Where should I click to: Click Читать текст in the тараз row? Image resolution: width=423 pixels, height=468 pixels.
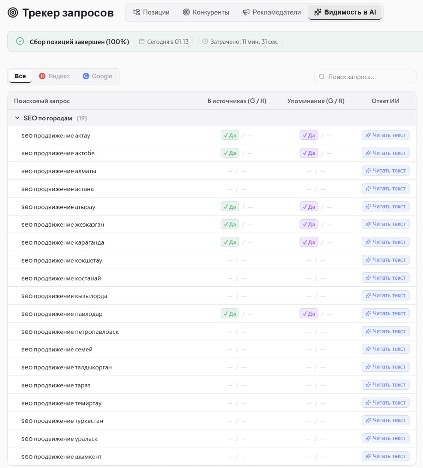[x=385, y=384]
